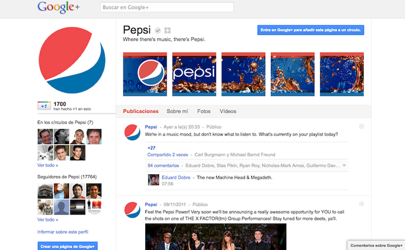Click Ver todo under Seguidores de Pepsi
Viewport: 405px width, 250px height.
pyautogui.click(x=48, y=220)
